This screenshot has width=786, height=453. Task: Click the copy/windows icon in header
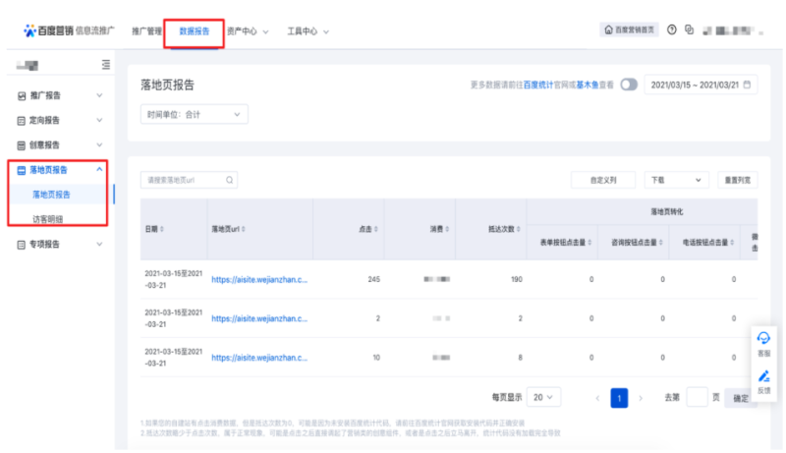690,30
